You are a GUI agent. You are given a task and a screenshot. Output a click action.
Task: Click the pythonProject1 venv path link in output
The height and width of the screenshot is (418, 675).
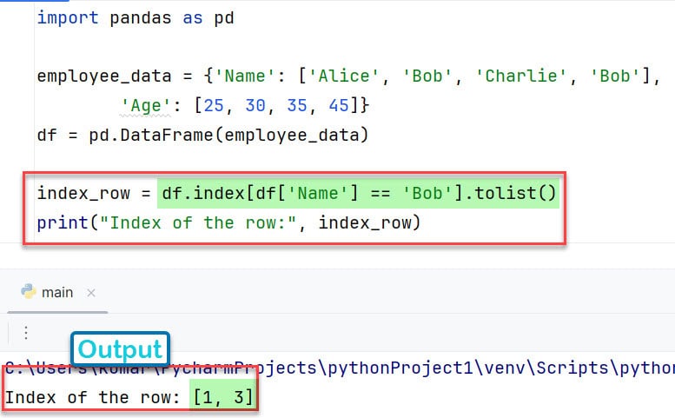(x=340, y=368)
